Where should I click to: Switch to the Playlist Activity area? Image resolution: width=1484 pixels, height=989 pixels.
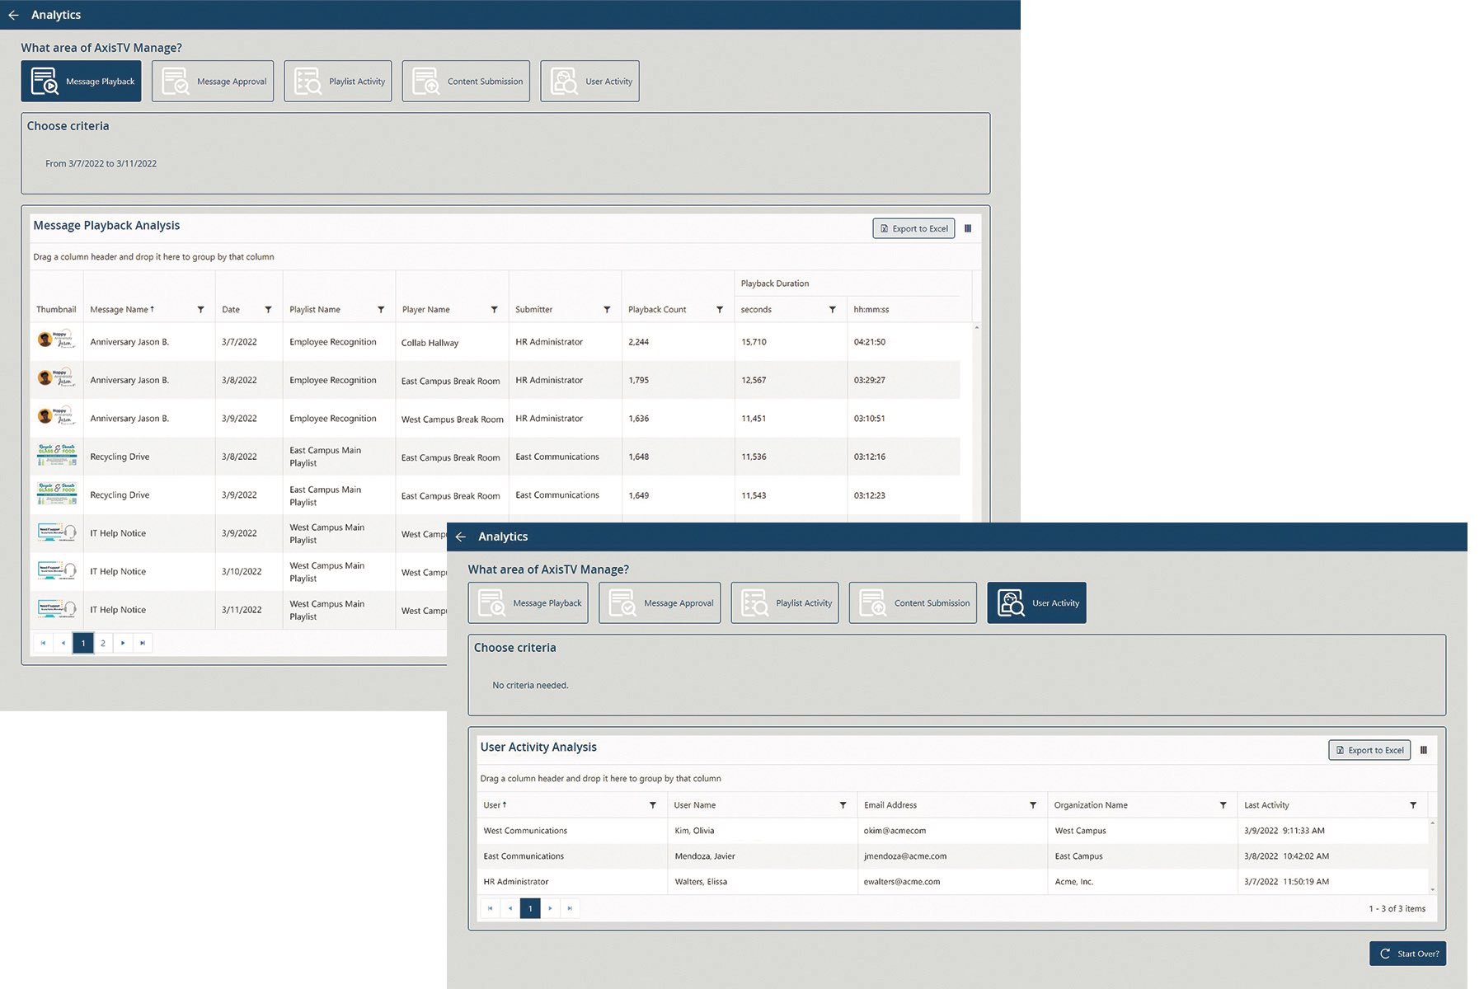tap(337, 81)
